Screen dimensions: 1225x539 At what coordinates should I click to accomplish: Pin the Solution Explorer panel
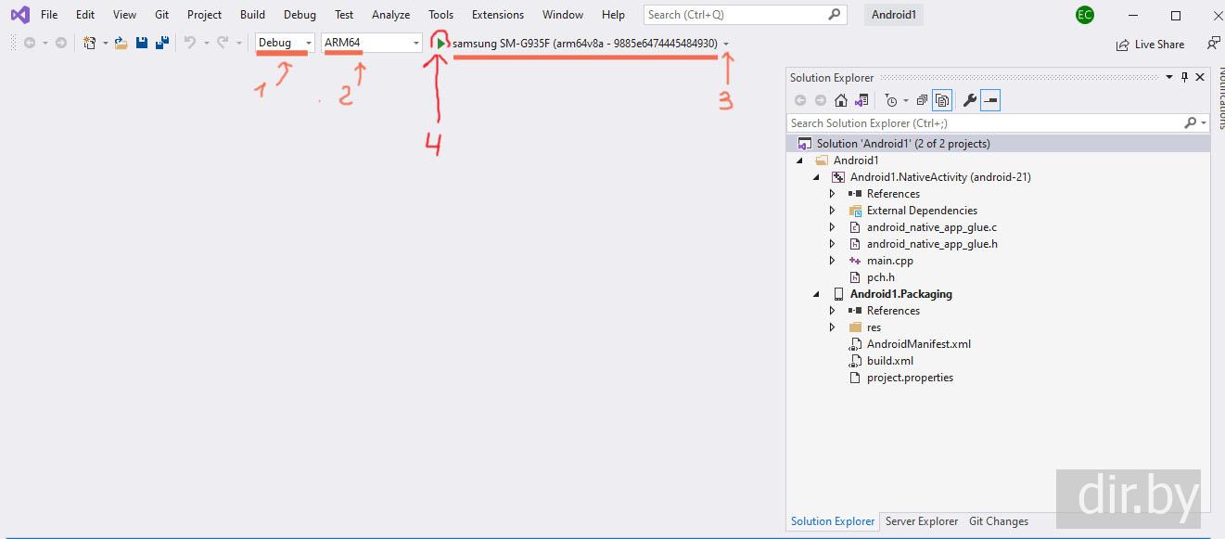1184,78
